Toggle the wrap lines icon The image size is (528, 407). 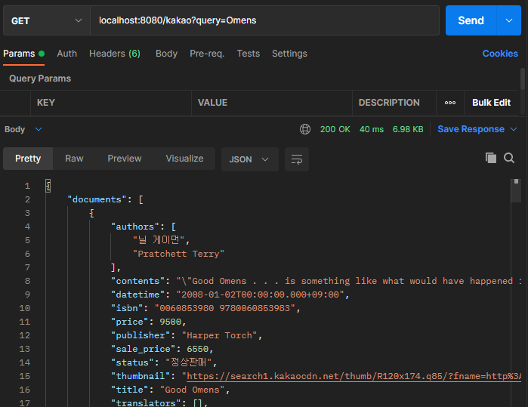click(297, 159)
